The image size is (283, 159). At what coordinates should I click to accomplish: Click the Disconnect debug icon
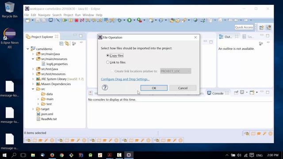click(82, 20)
